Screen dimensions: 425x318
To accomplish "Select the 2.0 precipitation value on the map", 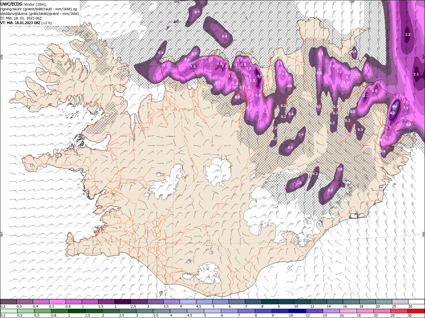I will tap(375, 91).
